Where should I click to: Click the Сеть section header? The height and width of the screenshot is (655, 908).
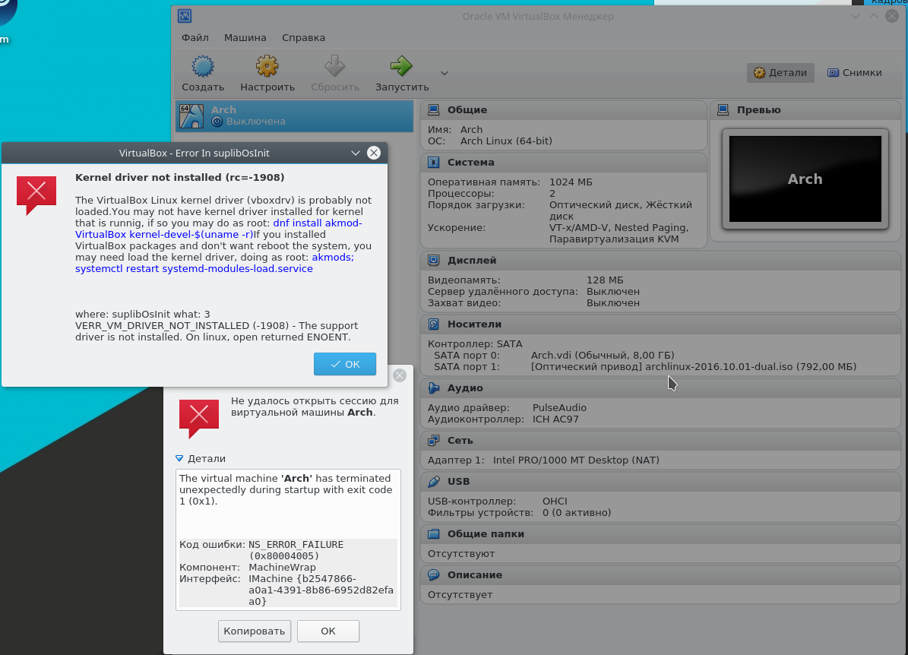pyautogui.click(x=661, y=440)
